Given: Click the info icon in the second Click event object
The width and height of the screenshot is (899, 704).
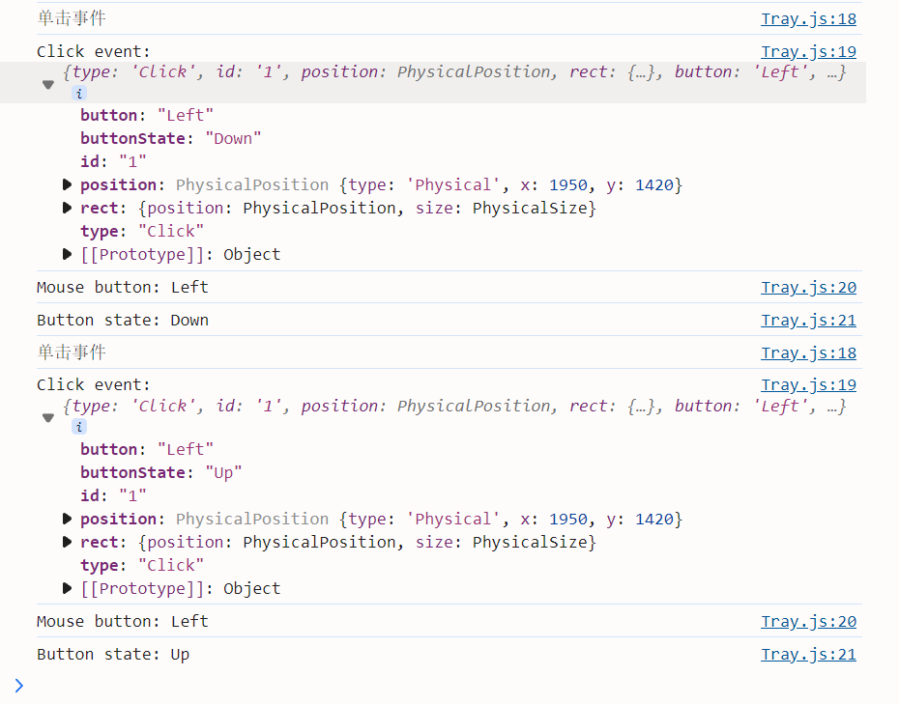Looking at the screenshot, I should point(79,427).
